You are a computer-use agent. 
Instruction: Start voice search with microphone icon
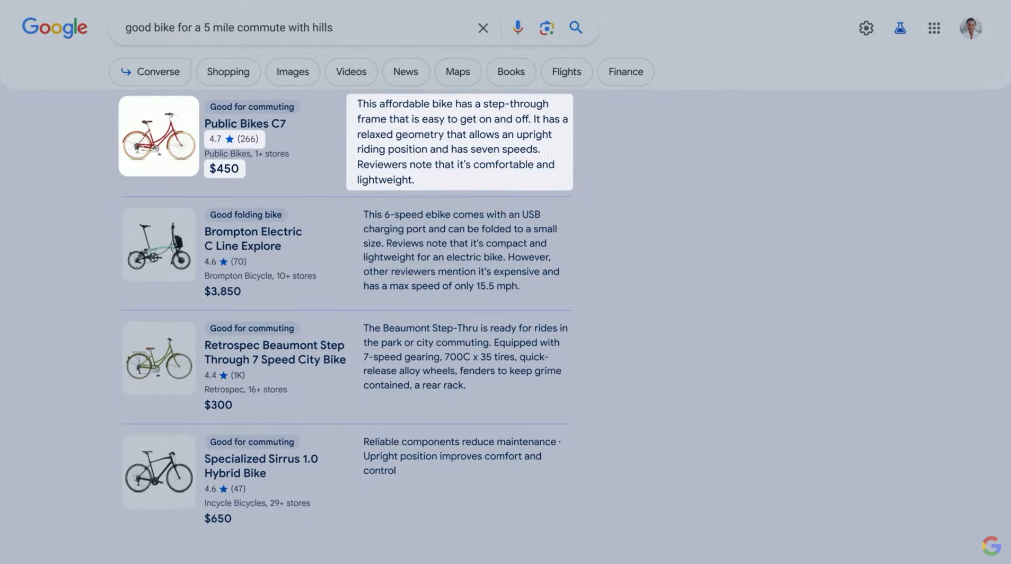517,28
